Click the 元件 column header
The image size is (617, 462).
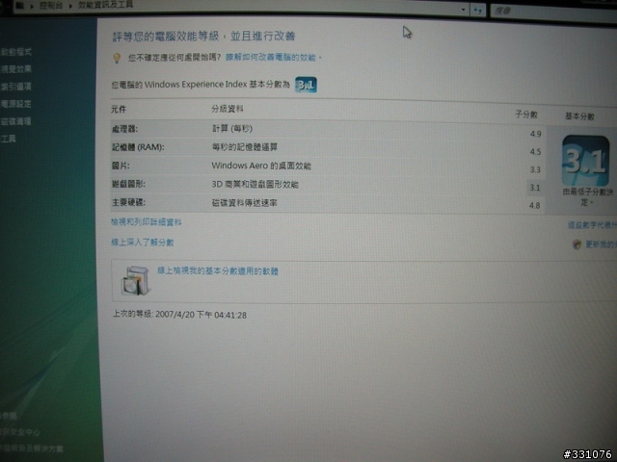click(119, 109)
